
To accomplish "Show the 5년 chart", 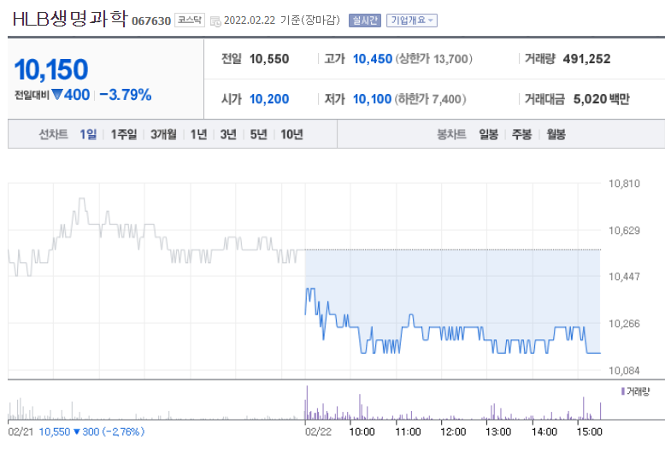I will pyautogui.click(x=258, y=134).
